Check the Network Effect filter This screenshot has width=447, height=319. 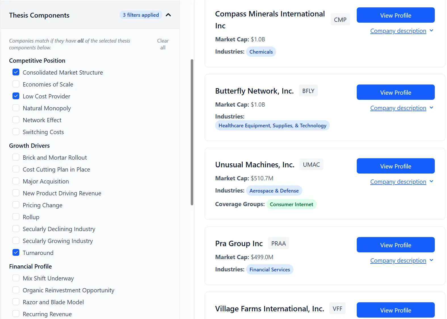pos(16,120)
